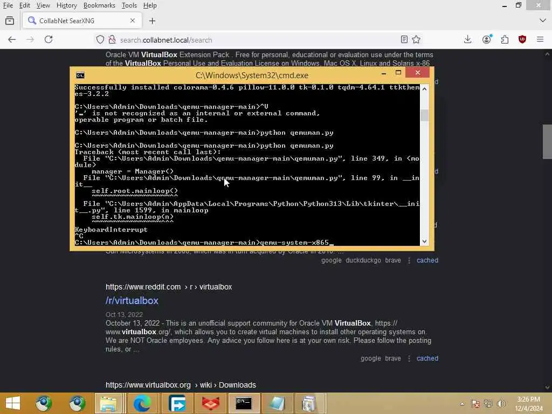Open second globe browser icon in taskbar
The width and height of the screenshot is (552, 414).
coord(77,403)
